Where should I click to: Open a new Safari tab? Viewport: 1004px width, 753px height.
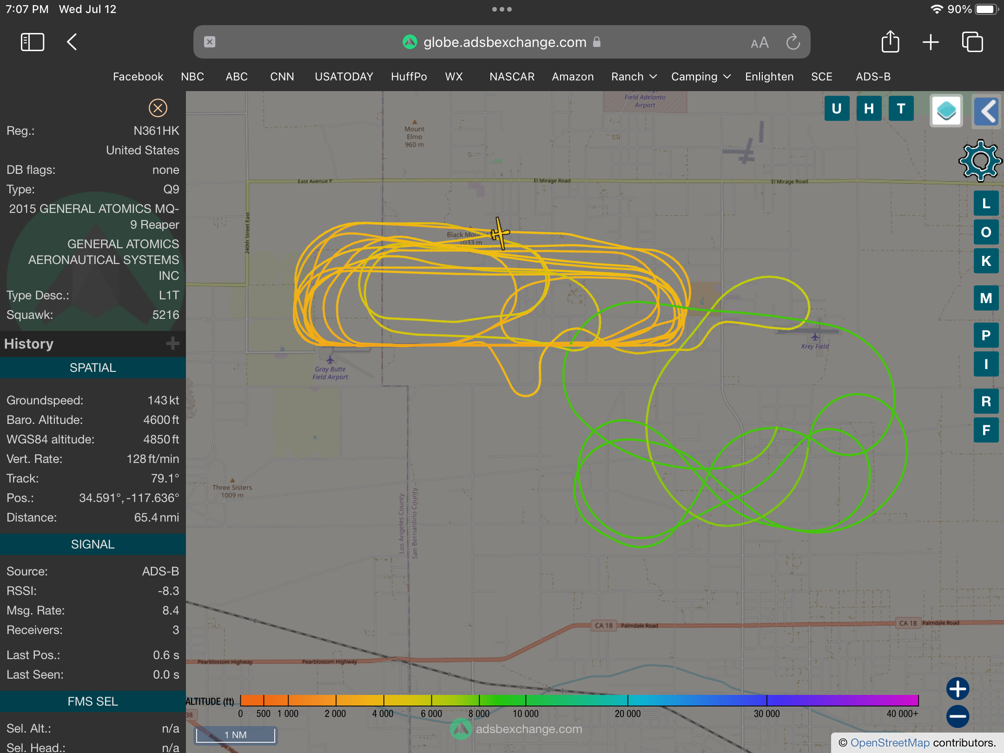click(x=931, y=42)
